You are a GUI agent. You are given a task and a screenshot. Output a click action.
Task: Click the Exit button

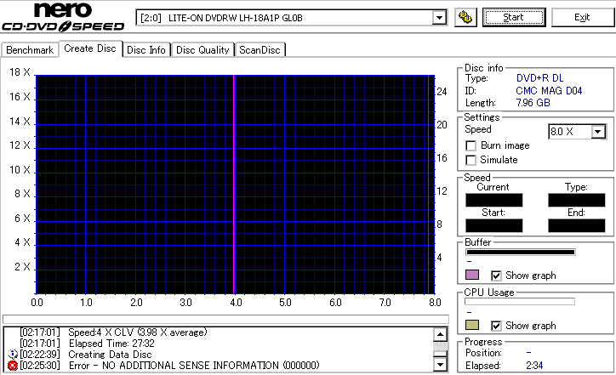(582, 17)
